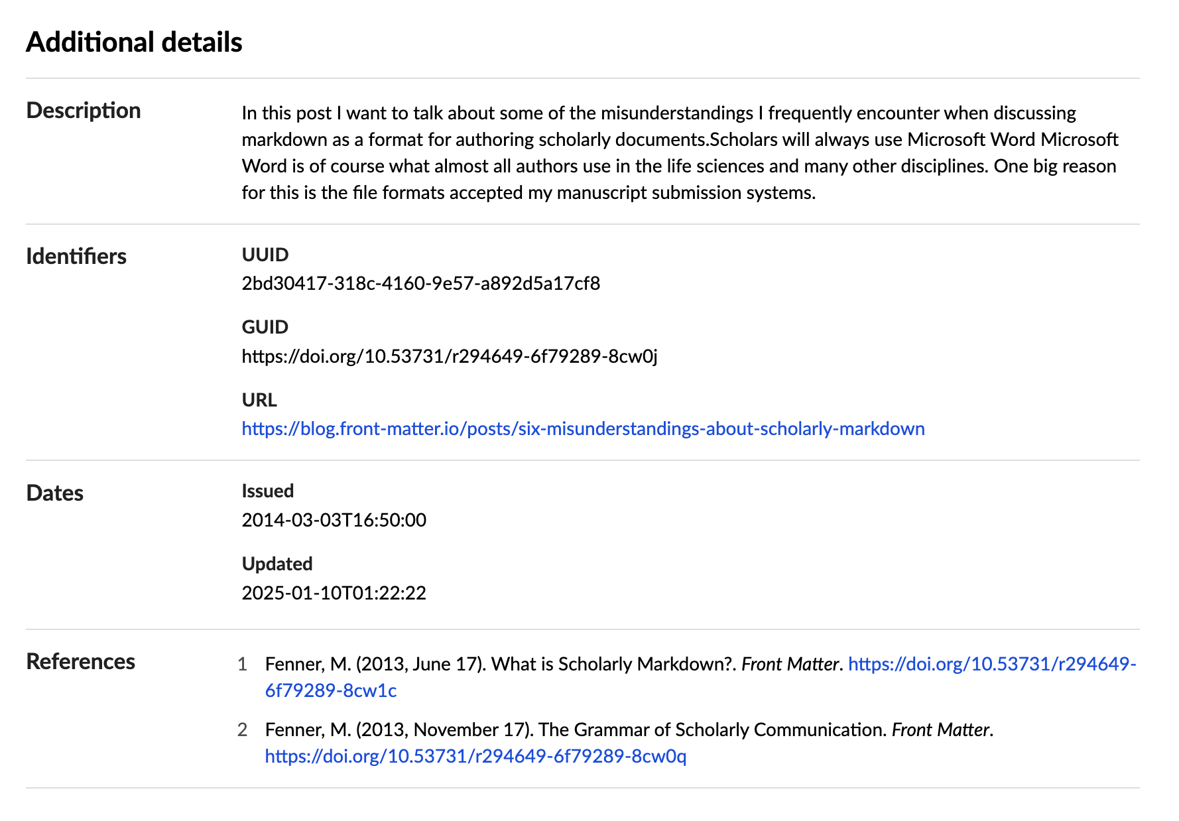Open the DOI link ending in 8cw1c
Screen dimensions: 1179x821
pos(992,664)
